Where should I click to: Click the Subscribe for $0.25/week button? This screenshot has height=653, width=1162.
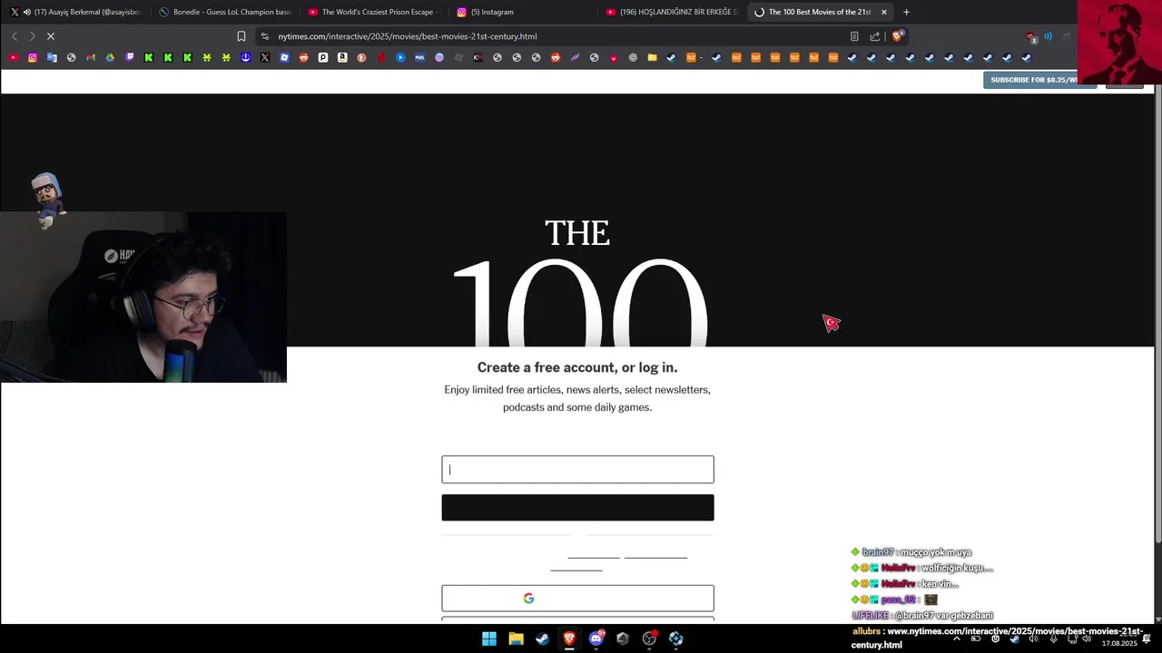coord(1039,80)
